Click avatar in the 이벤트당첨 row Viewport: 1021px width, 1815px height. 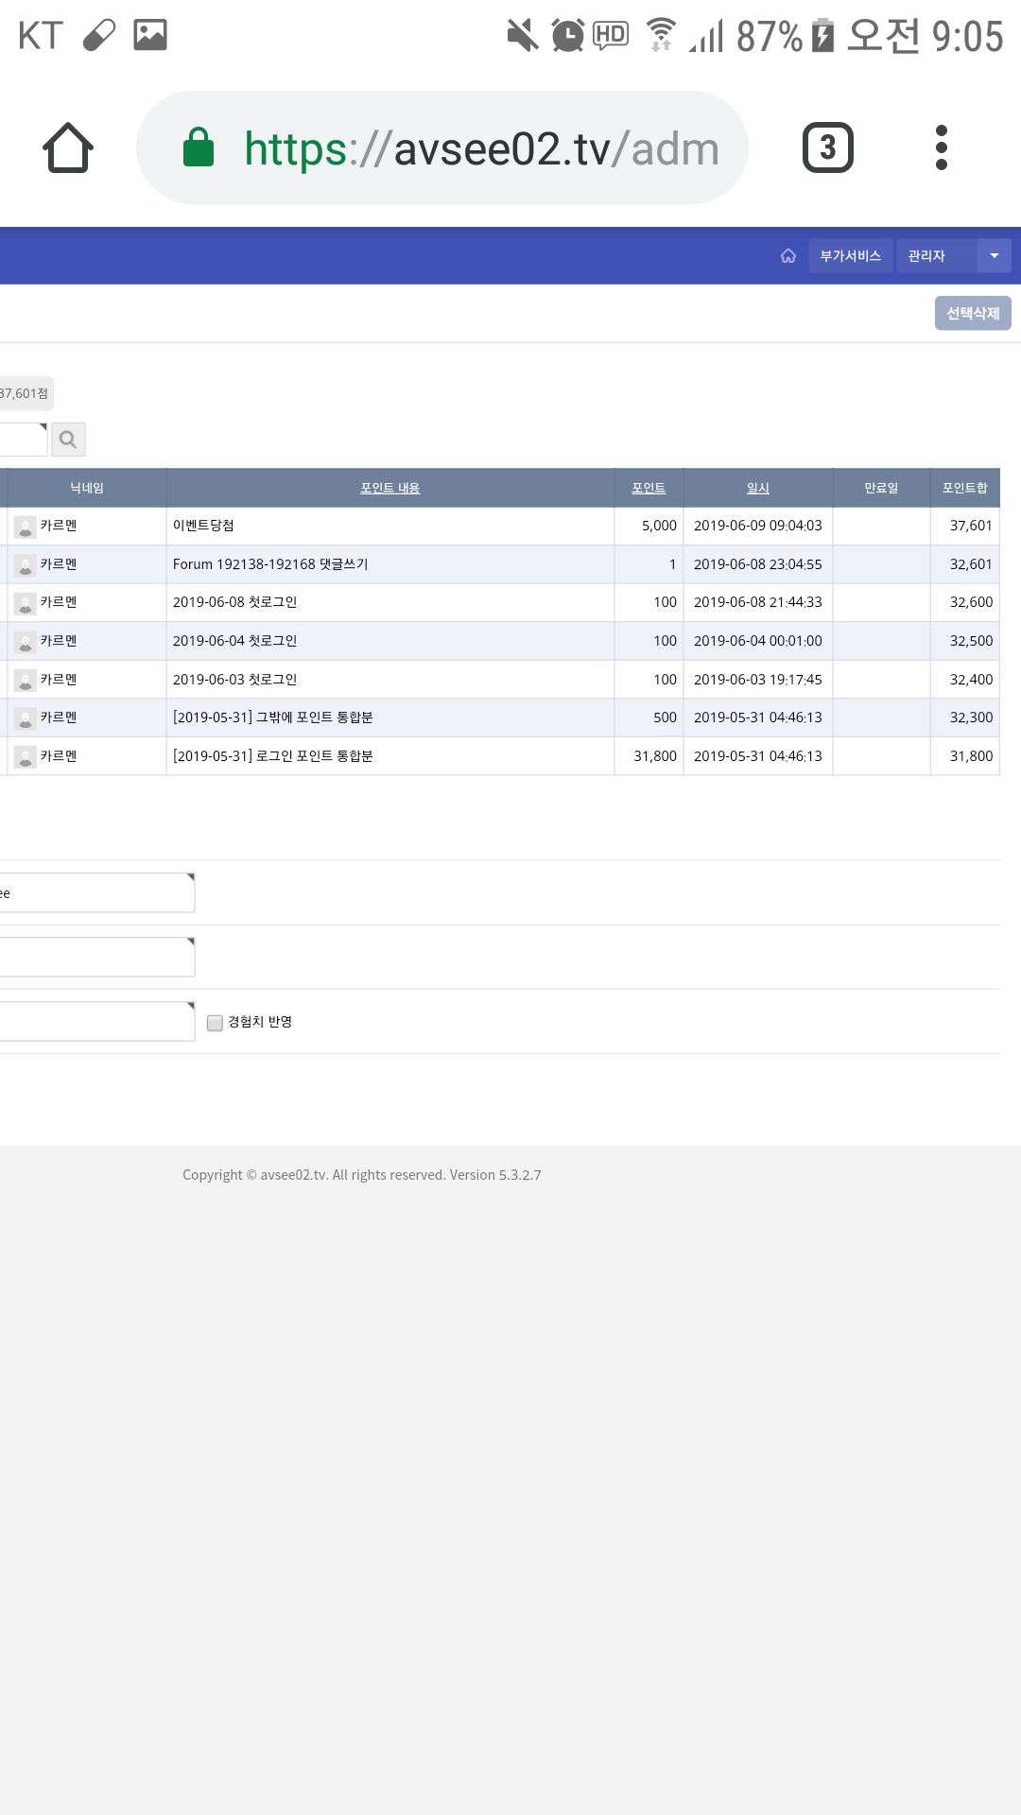(26, 527)
